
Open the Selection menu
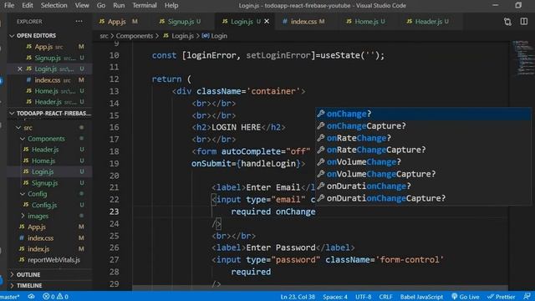tap(53, 6)
